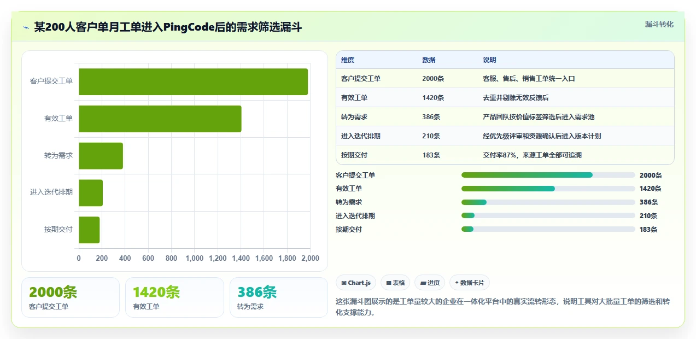Click table cell 转为需求
The width and height of the screenshot is (696, 339).
[354, 117]
